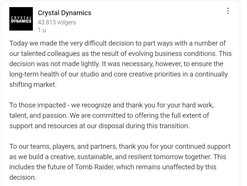Screen dimensions: 247x186
Task: Click the line starting "decision was not made lightly"
Action: click(x=116, y=64)
